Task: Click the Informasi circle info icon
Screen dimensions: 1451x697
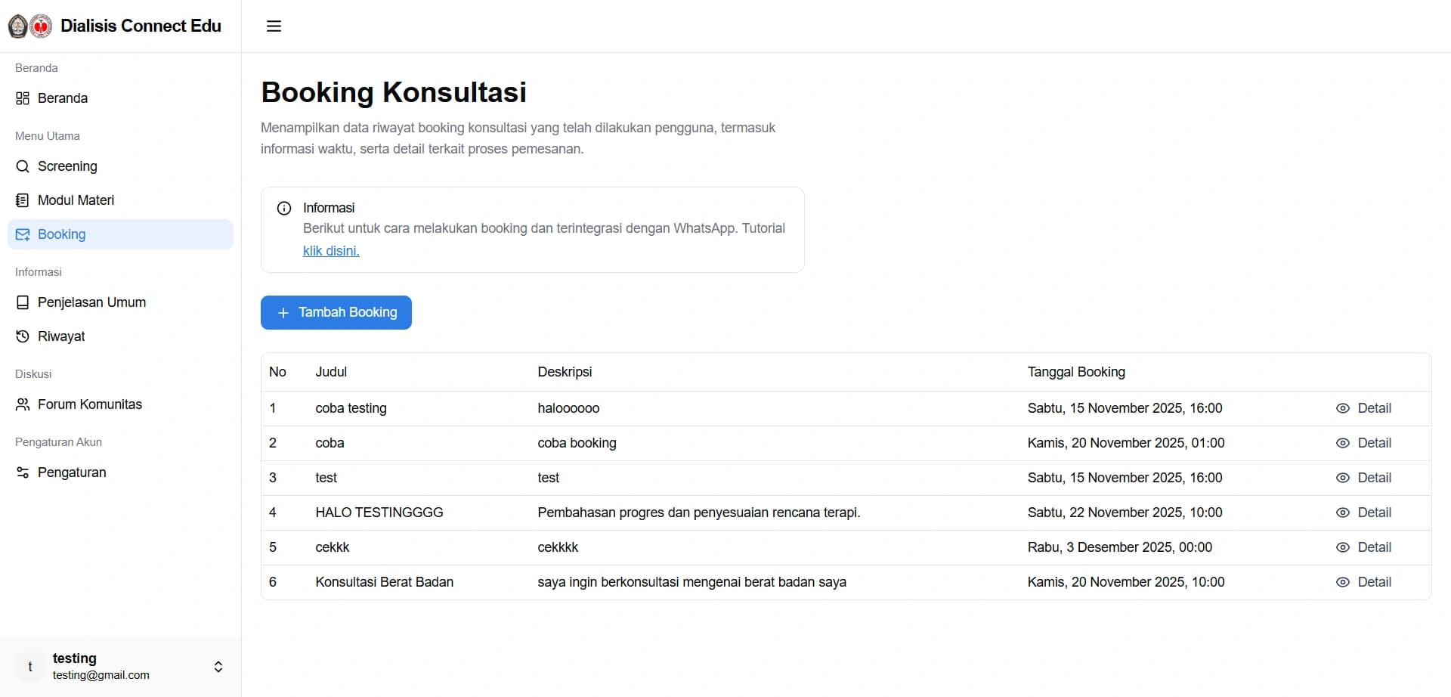Action: tap(284, 208)
